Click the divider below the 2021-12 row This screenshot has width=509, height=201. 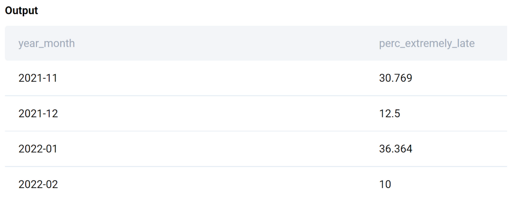pos(257,131)
